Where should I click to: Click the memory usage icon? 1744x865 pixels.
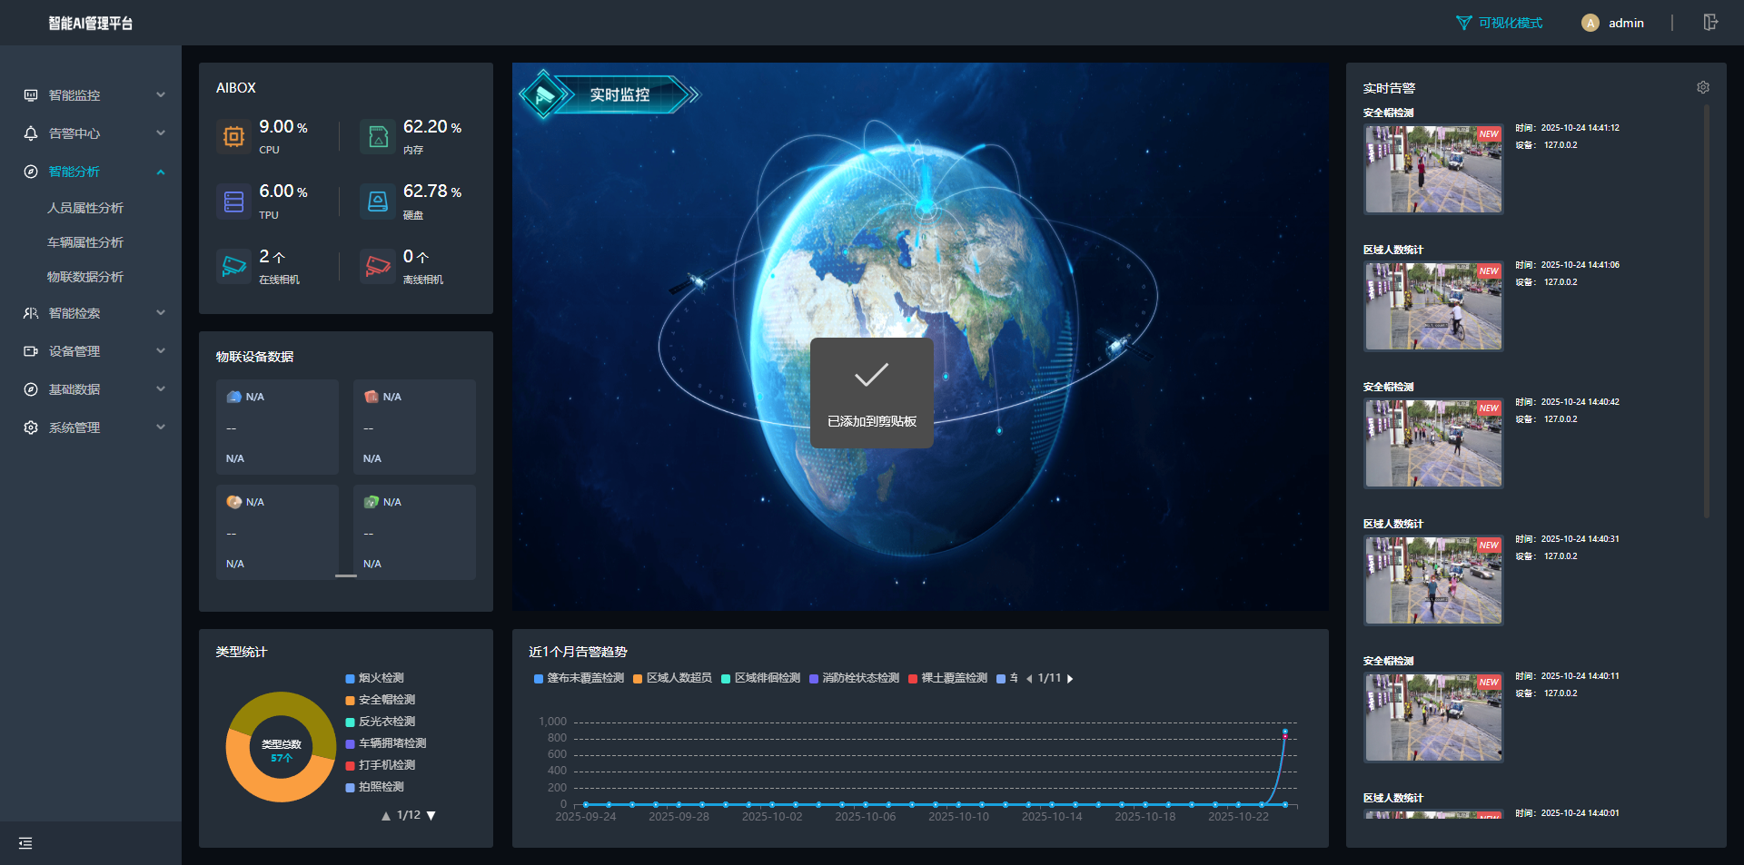378,136
